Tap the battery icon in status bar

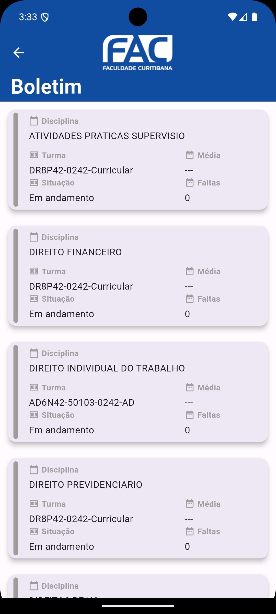254,17
